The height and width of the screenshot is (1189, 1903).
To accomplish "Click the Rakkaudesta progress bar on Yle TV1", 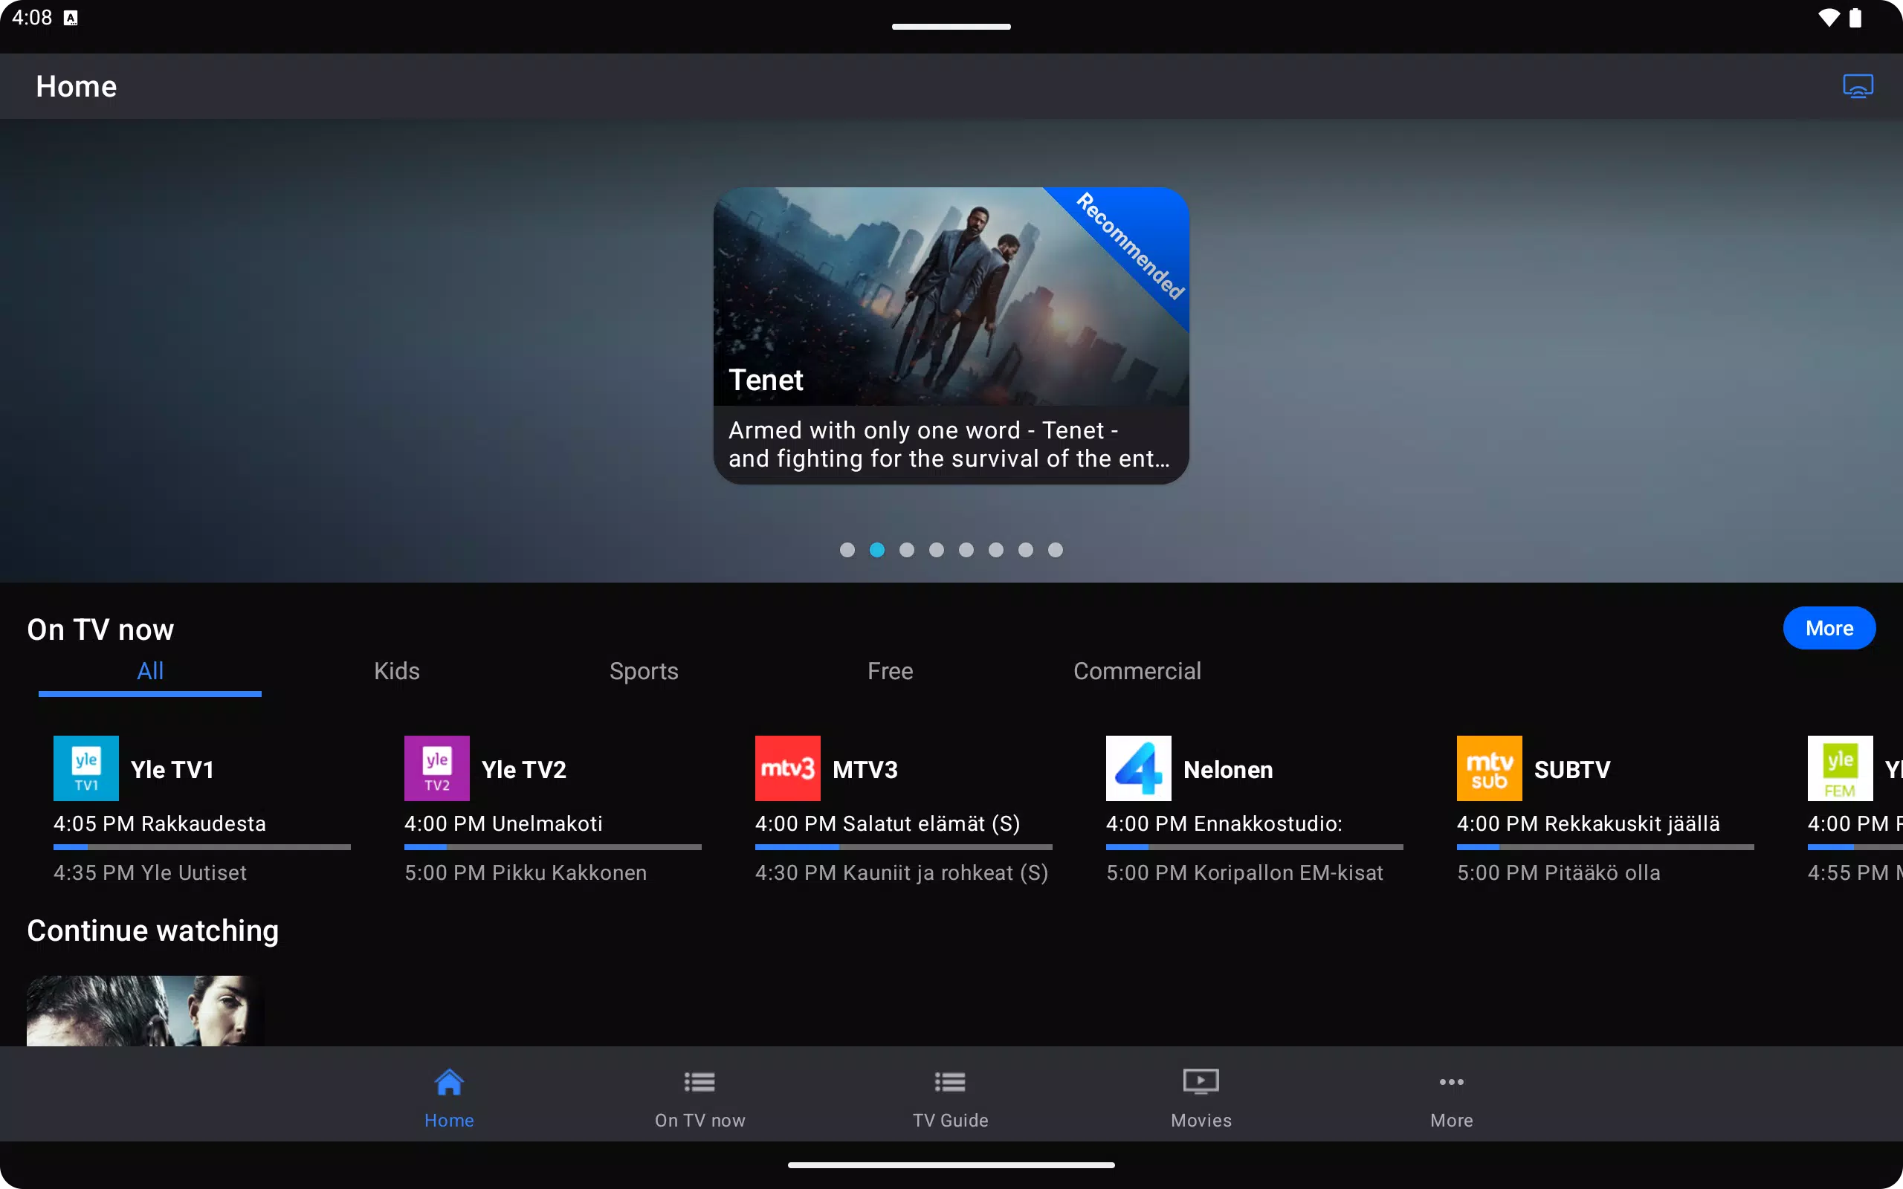I will [202, 847].
